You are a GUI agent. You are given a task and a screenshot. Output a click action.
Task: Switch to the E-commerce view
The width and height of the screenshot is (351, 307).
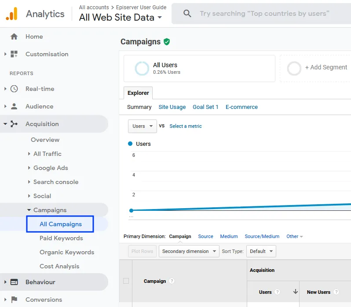coord(241,107)
